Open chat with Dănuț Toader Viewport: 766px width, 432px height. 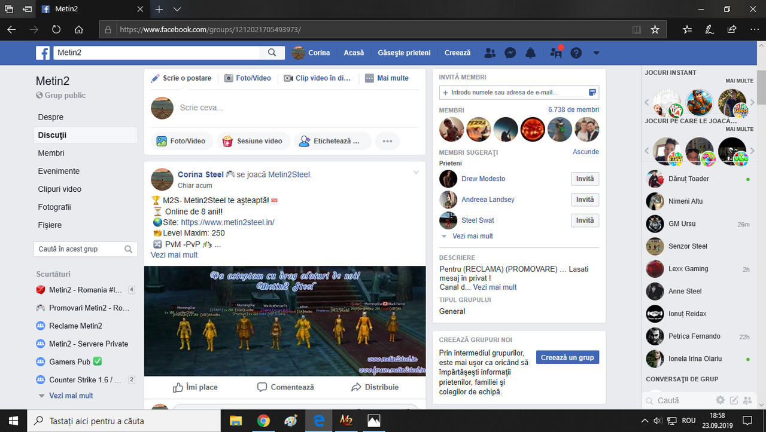(698, 179)
